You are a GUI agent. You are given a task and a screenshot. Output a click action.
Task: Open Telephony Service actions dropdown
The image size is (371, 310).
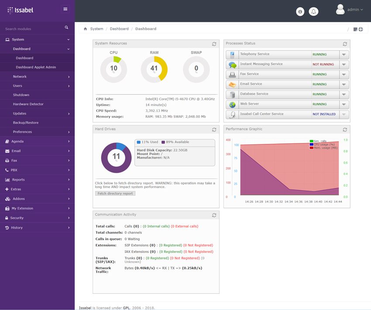pos(344,55)
